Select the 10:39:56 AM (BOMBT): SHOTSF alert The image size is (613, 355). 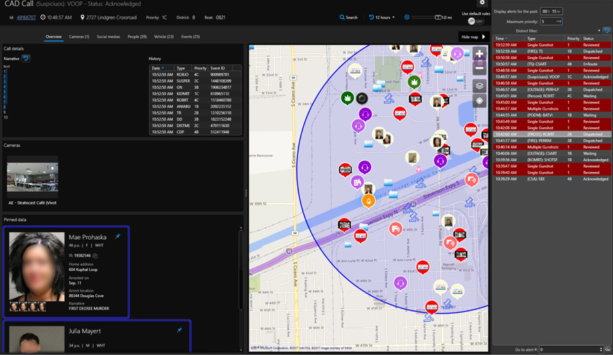click(552, 159)
